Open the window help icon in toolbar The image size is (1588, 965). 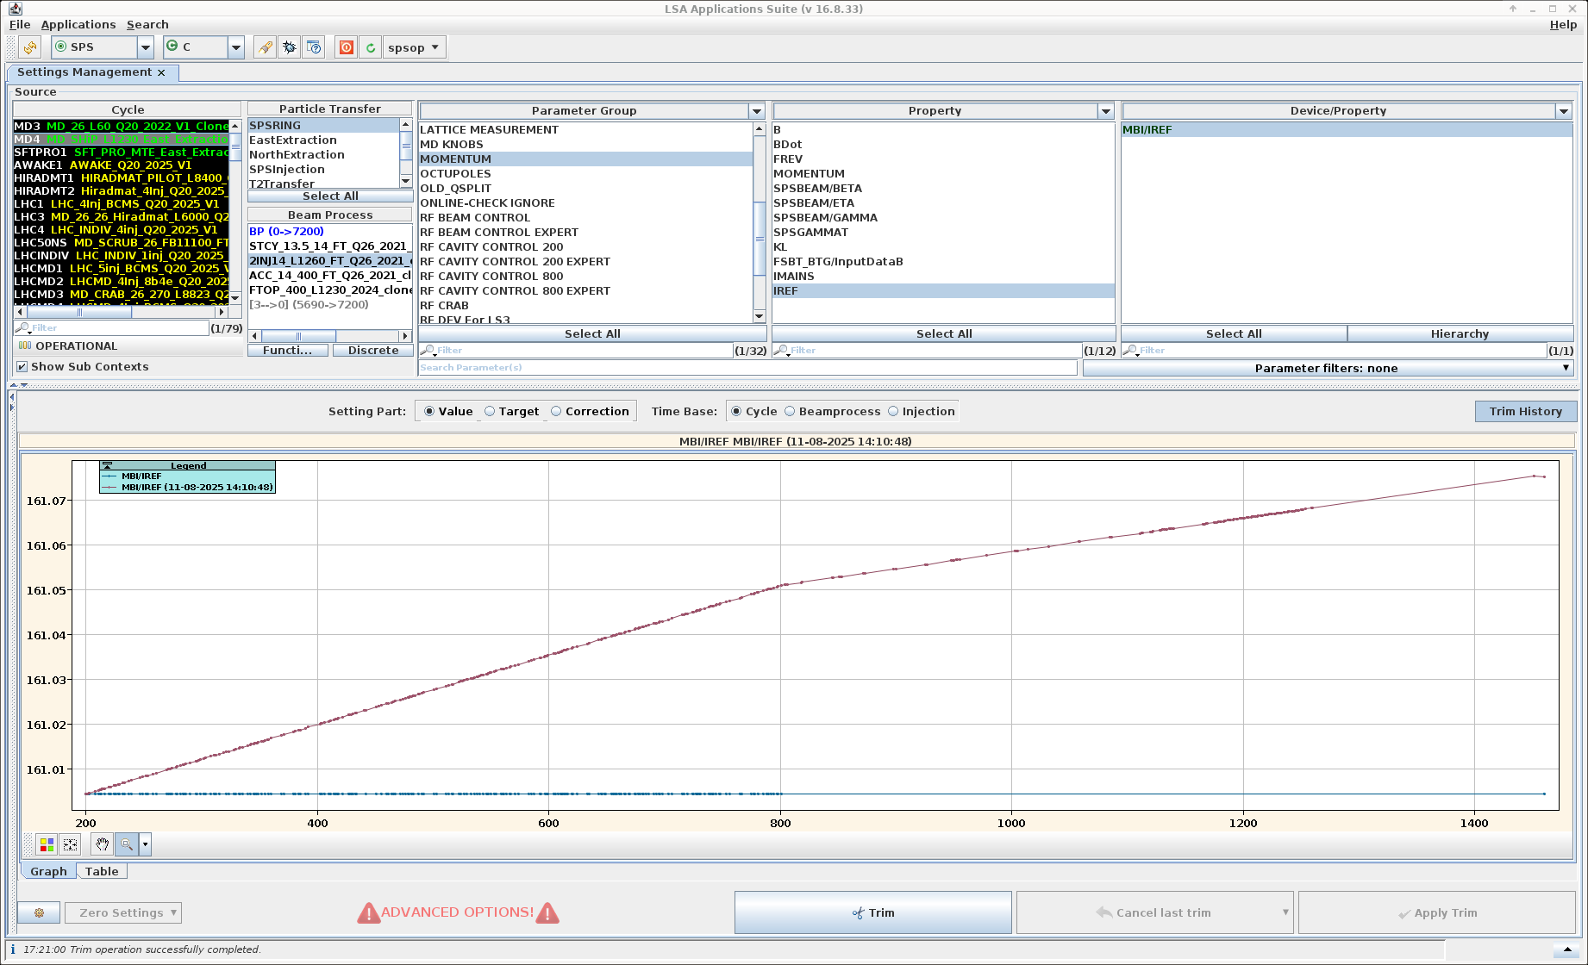314,47
